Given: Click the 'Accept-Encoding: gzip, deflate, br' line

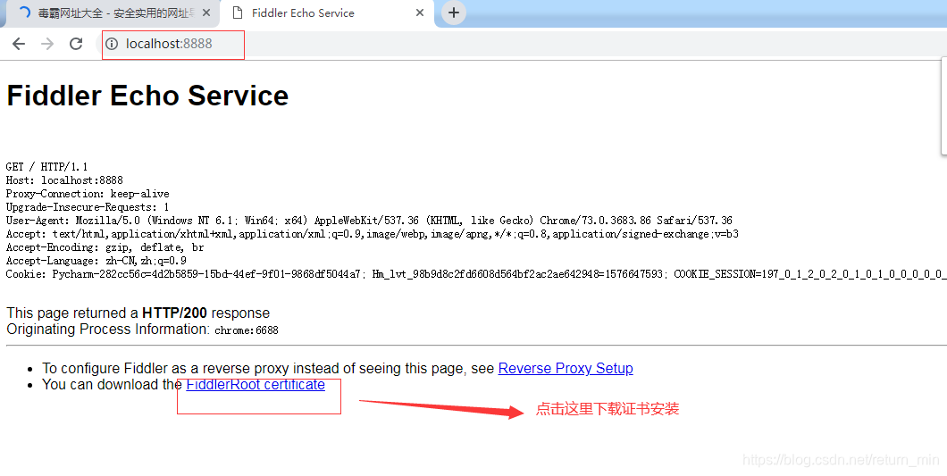Looking at the screenshot, I should pyautogui.click(x=105, y=247).
